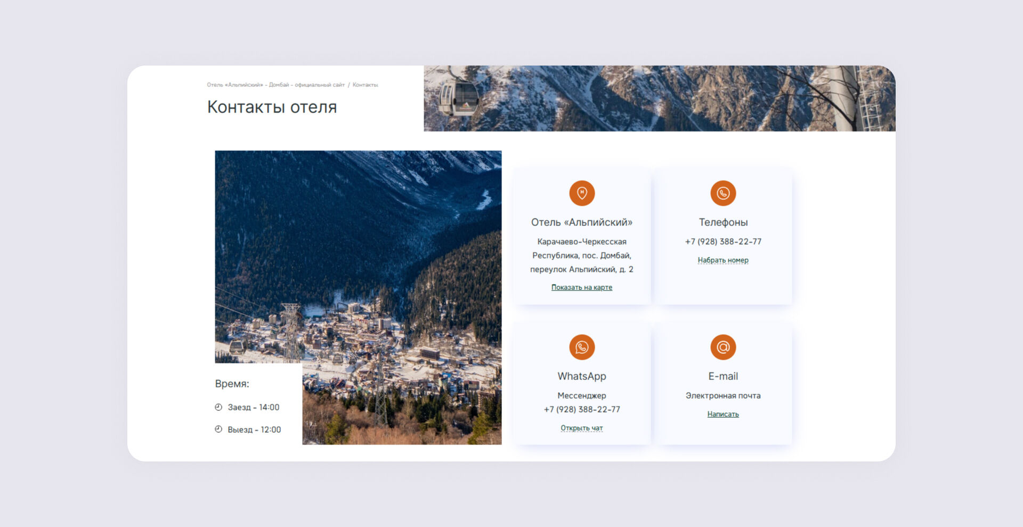Go to hotel home via breadcrumb link
This screenshot has height=527, width=1023.
click(276, 85)
